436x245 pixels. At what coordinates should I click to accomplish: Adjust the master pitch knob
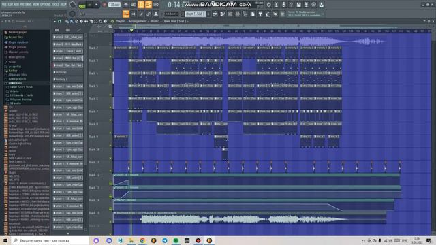tap(72, 14)
